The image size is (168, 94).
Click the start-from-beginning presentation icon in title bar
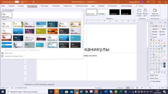coord(34,2)
